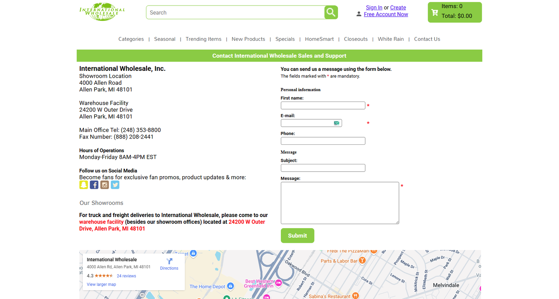
Task: Open the Twitter social media icon
Action: [115, 185]
